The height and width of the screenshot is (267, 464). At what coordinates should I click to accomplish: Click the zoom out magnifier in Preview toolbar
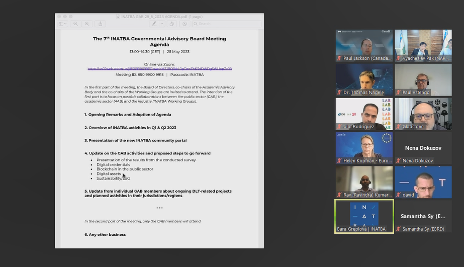[x=76, y=24]
